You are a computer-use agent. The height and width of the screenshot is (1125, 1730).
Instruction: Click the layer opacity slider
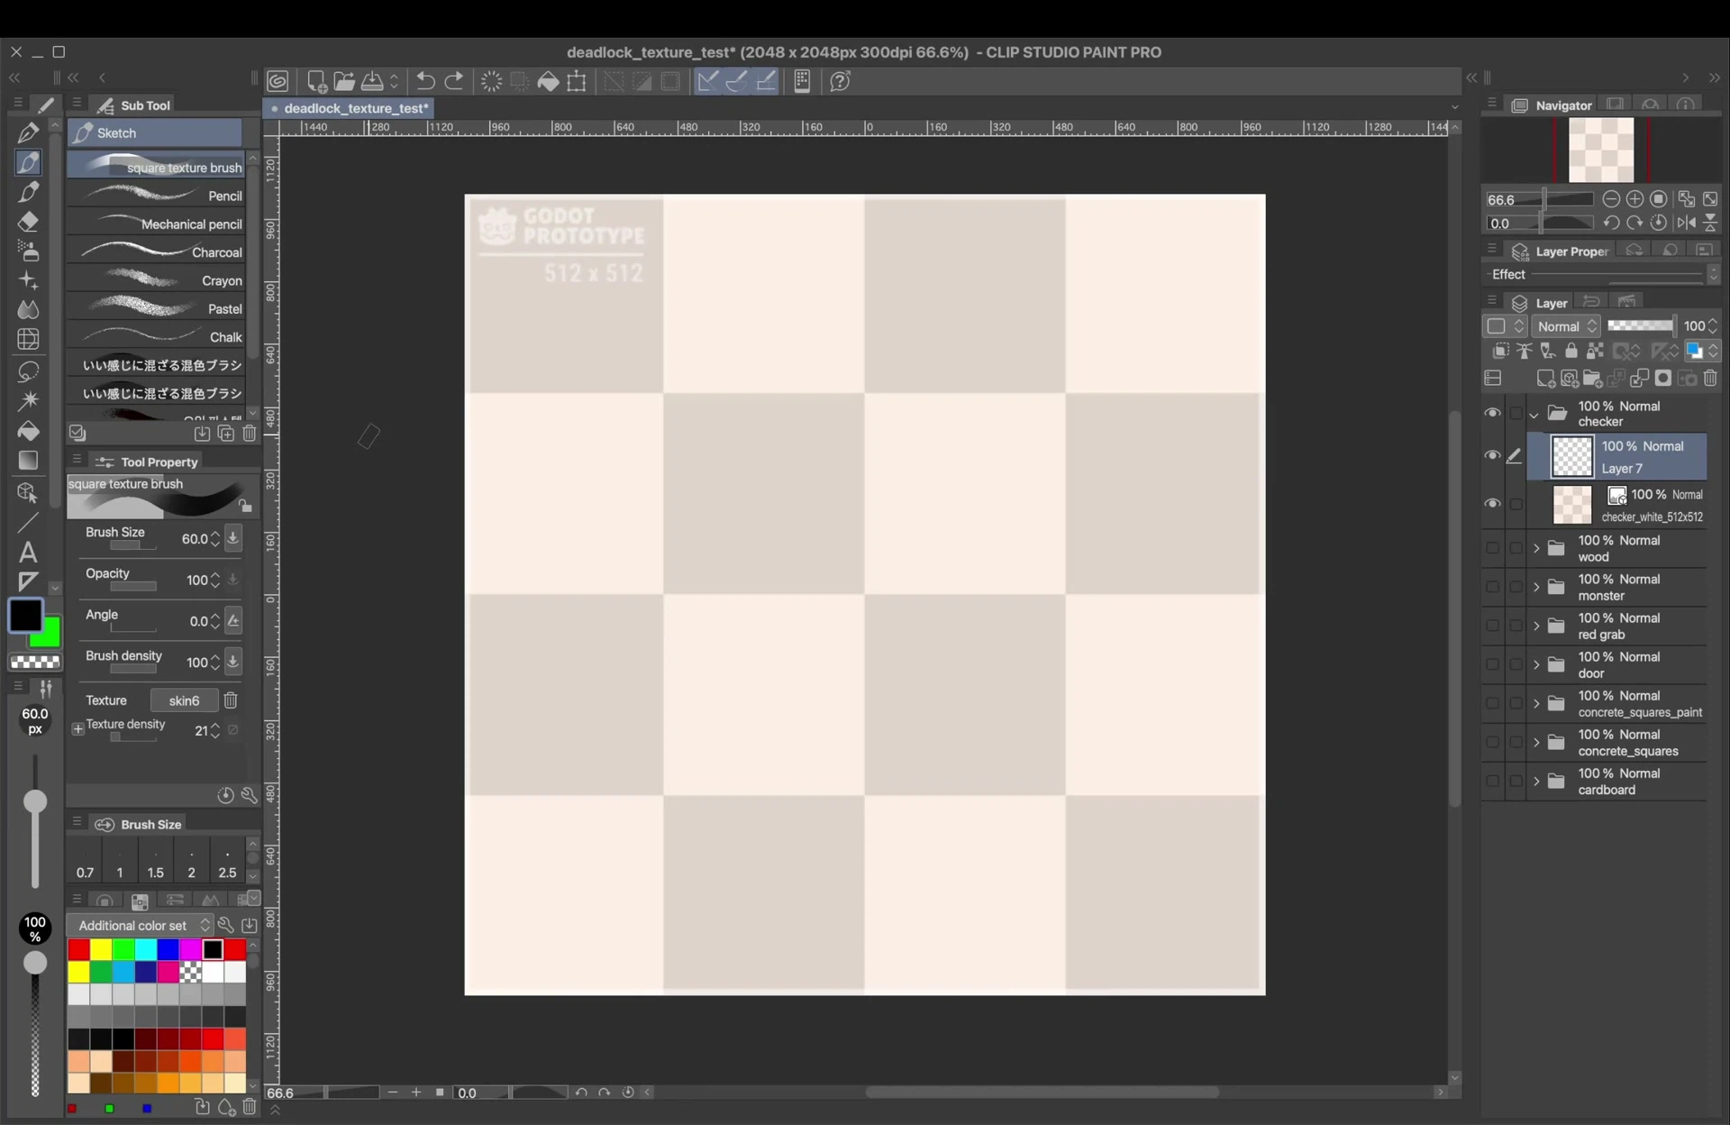click(1641, 326)
